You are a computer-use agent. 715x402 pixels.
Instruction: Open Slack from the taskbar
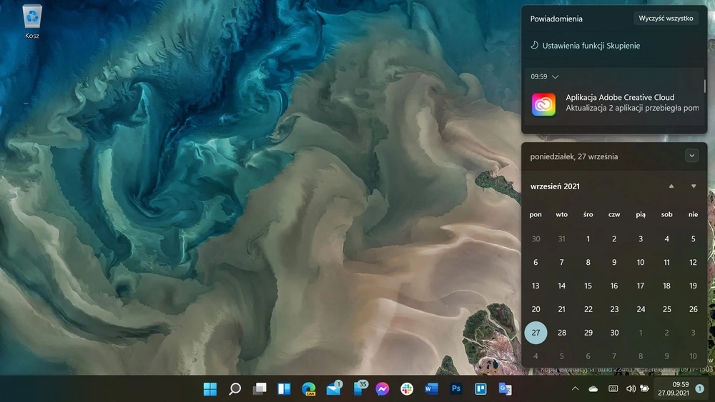[407, 389]
